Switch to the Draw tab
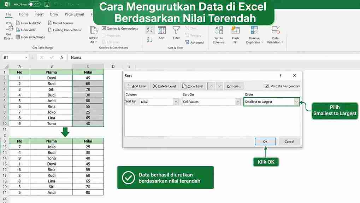Viewport: 360px width, 203px height. pyautogui.click(x=54, y=14)
